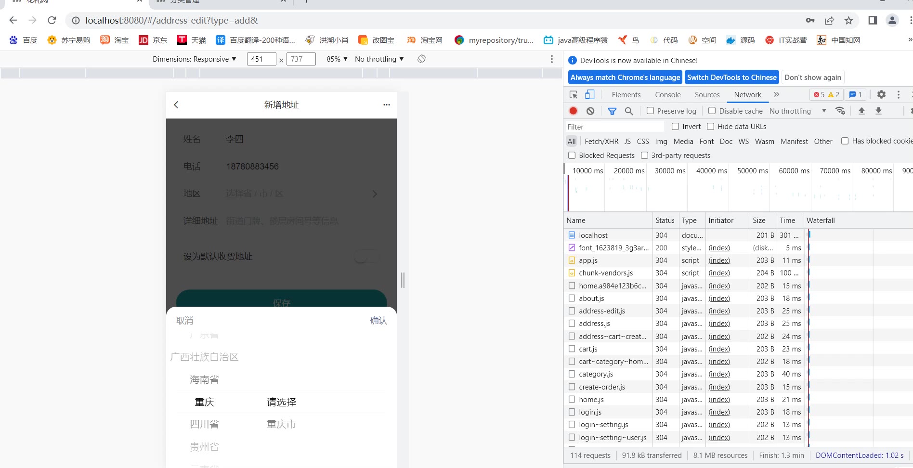Filter requests by CSS type
The width and height of the screenshot is (913, 468).
tap(642, 141)
